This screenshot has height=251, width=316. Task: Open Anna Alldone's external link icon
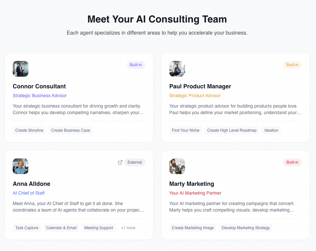(x=120, y=162)
